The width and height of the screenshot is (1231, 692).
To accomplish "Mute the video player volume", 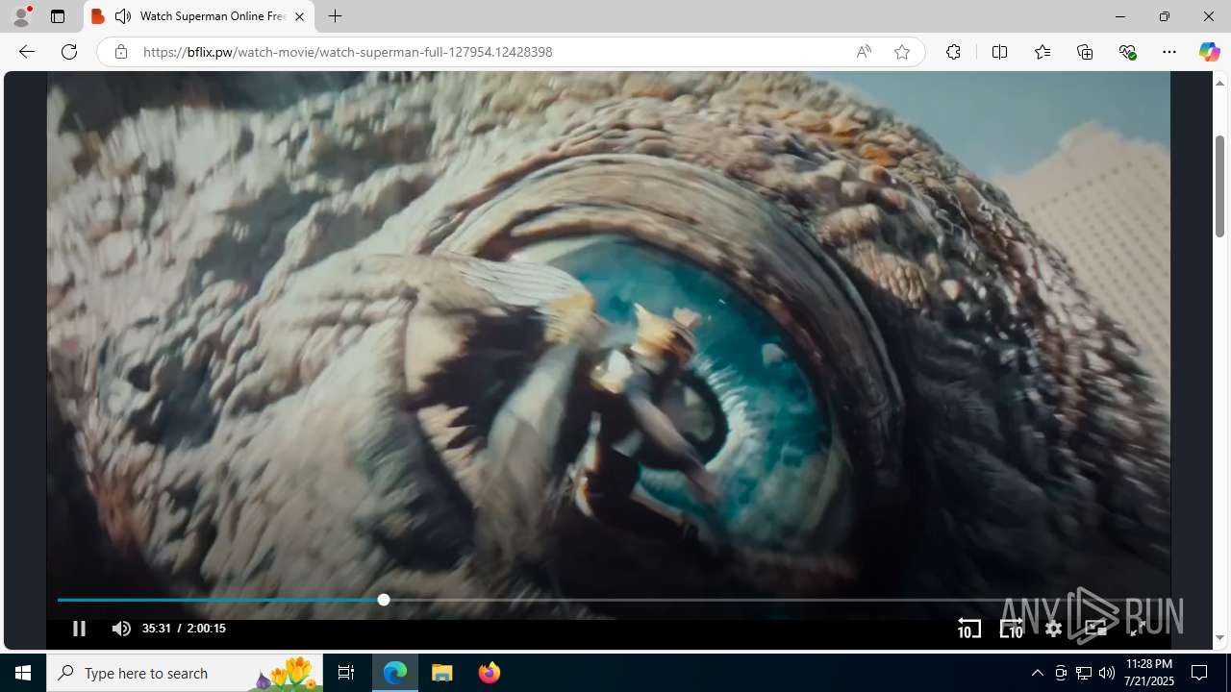I will (121, 629).
